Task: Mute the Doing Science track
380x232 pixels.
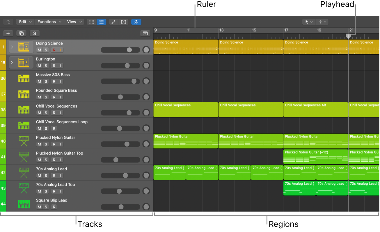Action: [39, 50]
